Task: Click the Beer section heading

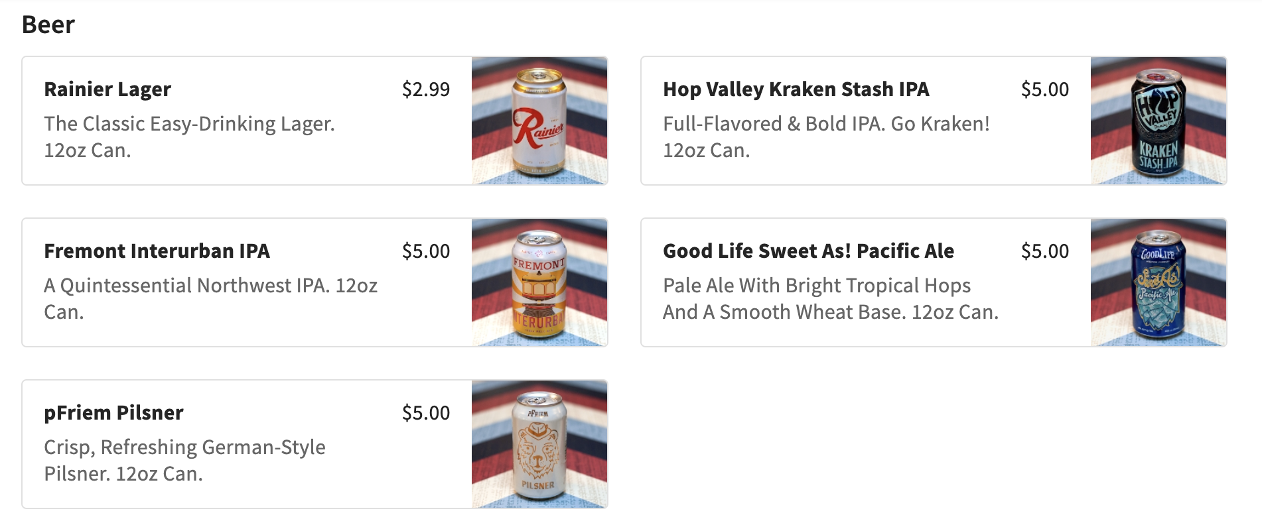Action: click(48, 25)
